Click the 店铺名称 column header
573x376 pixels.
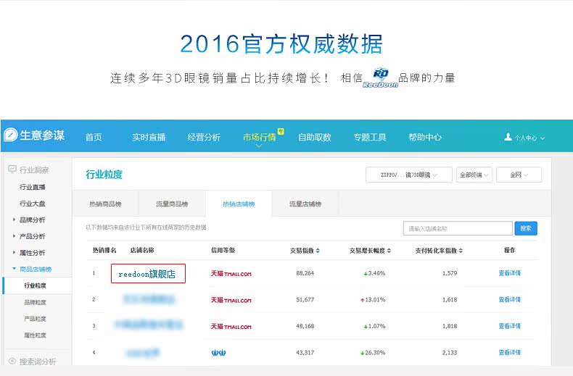point(142,250)
